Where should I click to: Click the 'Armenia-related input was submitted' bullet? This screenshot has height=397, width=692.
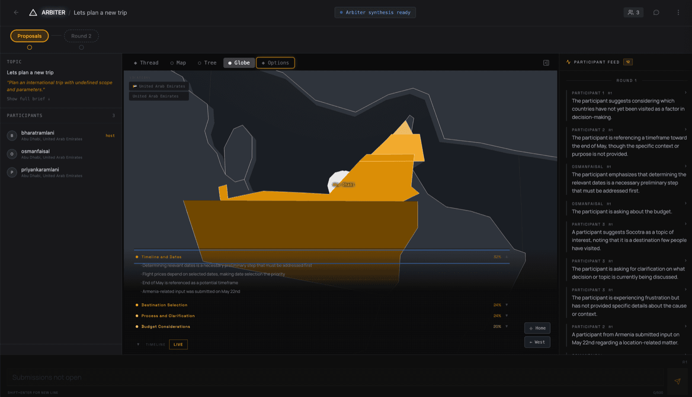(191, 291)
